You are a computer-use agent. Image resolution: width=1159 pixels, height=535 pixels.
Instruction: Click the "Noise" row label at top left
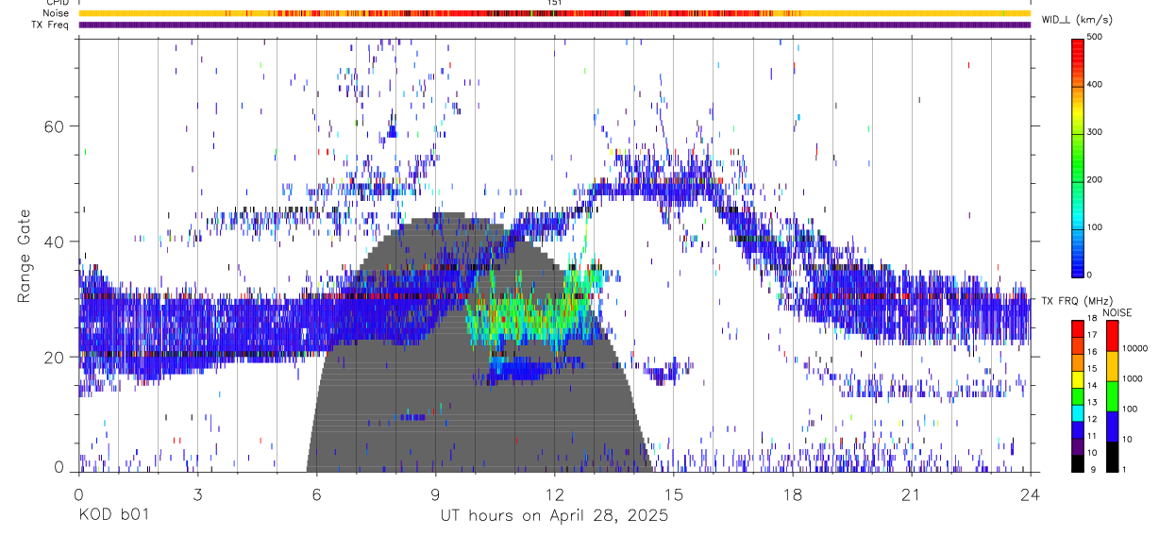[54, 13]
